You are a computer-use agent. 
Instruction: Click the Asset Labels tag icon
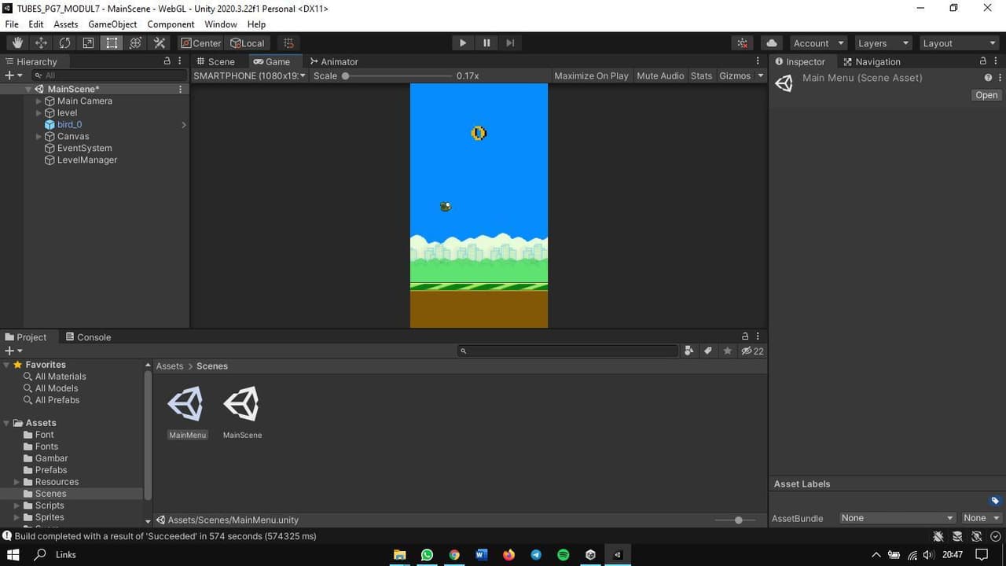coord(995,501)
